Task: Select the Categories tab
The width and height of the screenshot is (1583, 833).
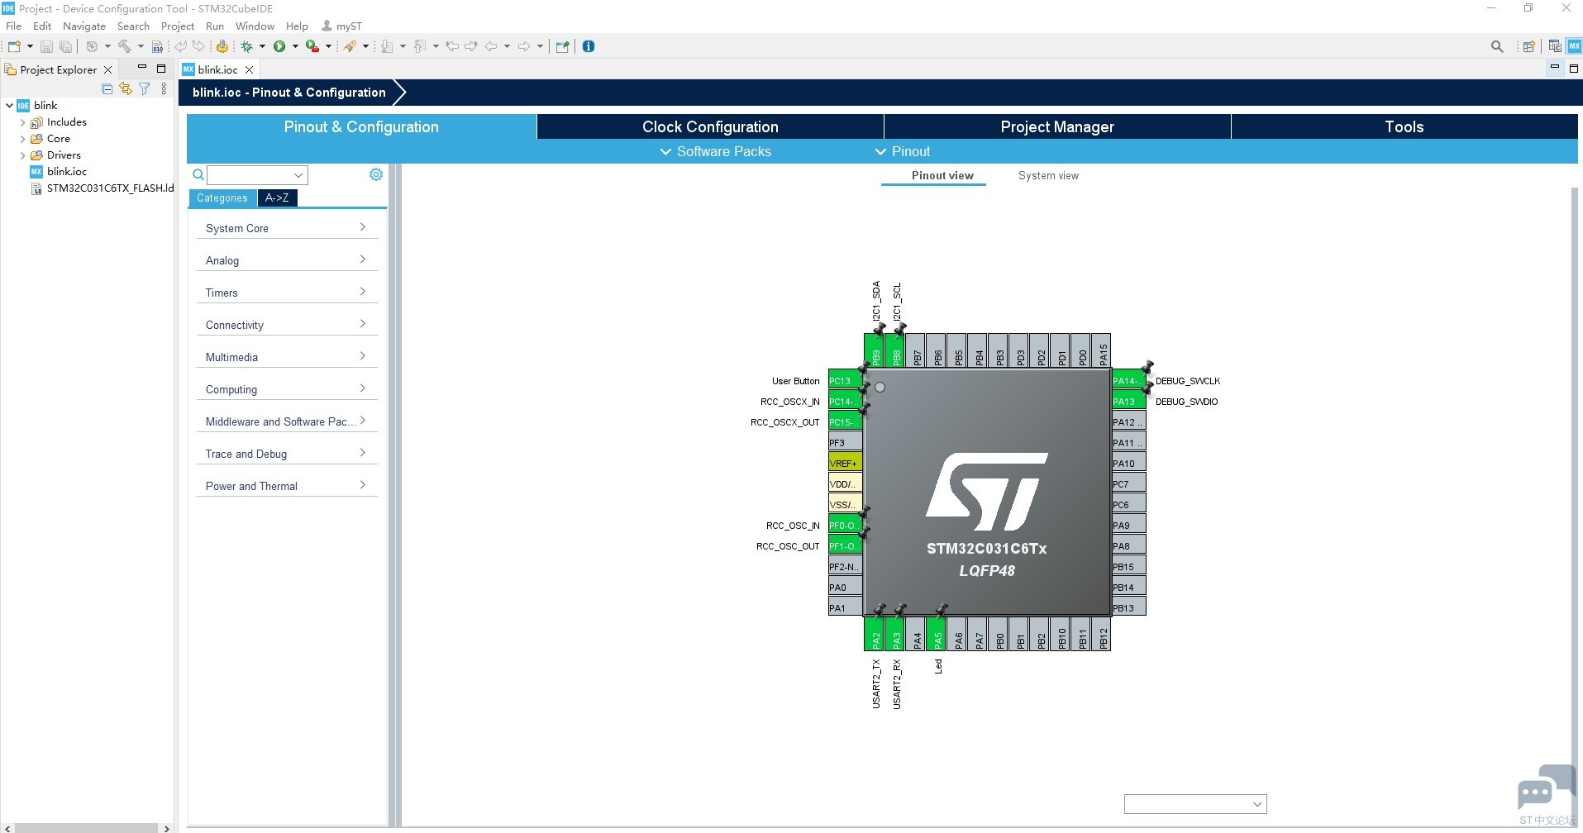Action: pyautogui.click(x=222, y=198)
